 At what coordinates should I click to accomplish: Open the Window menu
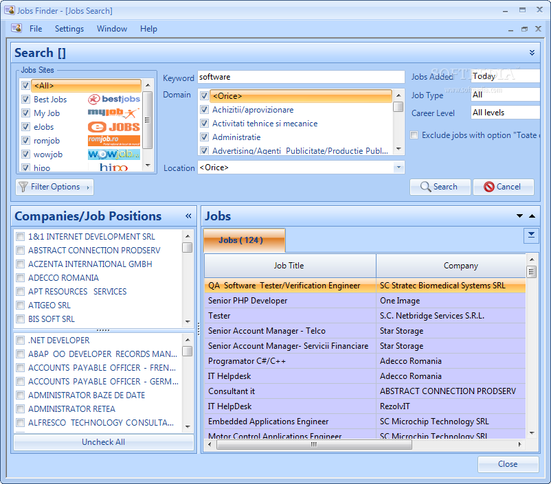tap(112, 29)
